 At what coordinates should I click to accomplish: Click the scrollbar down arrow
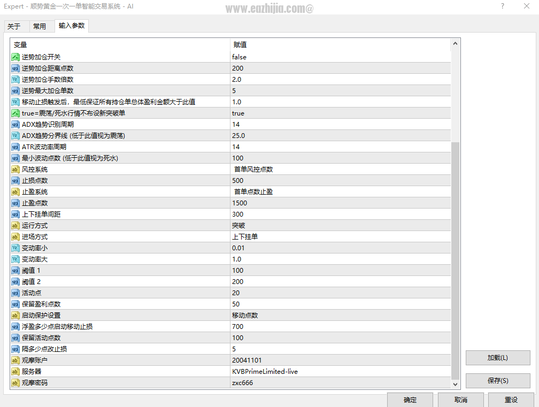click(x=455, y=385)
